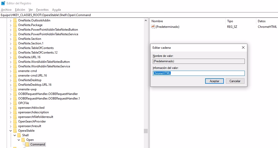Click the folder icon of OpenSearchProvider

coord(15,121)
